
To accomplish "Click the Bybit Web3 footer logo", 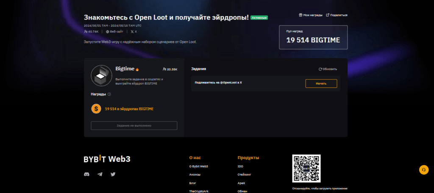I will coord(107,159).
